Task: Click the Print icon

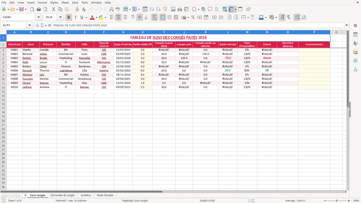Action: pyautogui.click(x=39, y=9)
